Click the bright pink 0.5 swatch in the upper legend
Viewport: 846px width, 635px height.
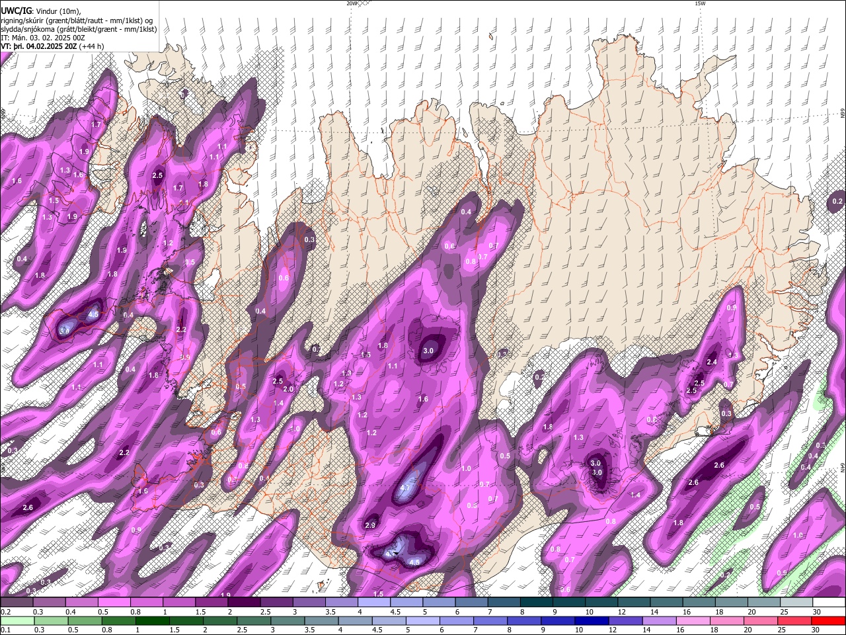point(114,603)
